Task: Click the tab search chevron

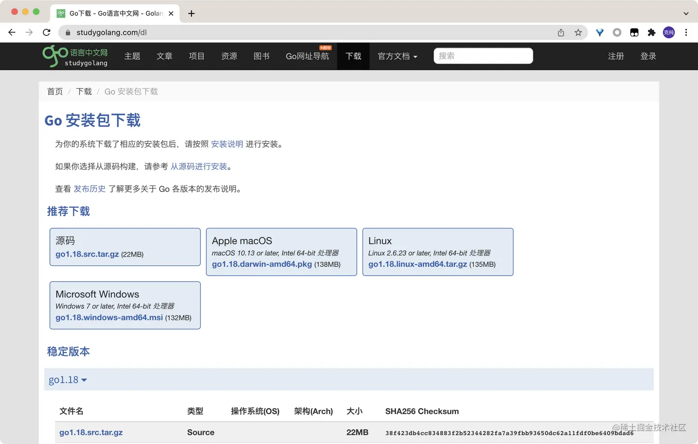Action: click(x=686, y=13)
